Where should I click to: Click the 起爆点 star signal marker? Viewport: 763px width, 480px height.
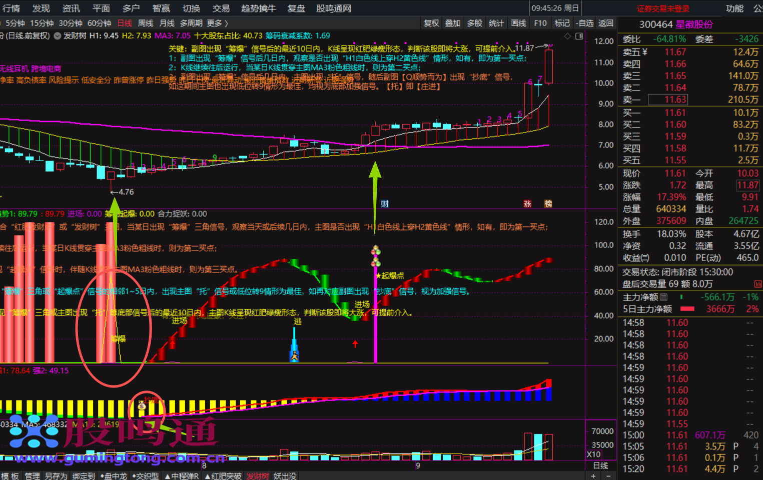390,275
